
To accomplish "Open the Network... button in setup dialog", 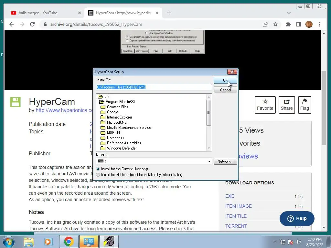I will [x=225, y=161].
